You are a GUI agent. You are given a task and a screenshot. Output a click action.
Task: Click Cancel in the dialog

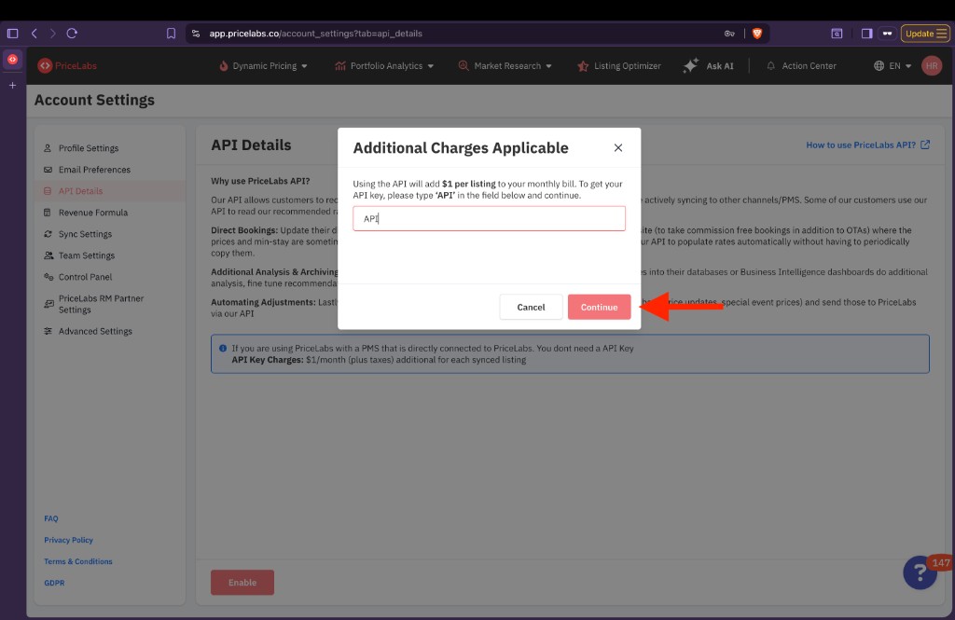531,307
